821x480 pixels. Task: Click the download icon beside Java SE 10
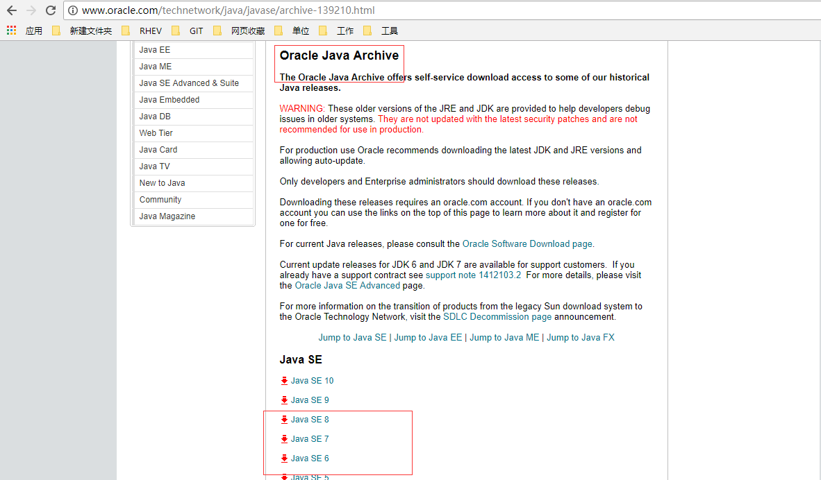coord(284,381)
